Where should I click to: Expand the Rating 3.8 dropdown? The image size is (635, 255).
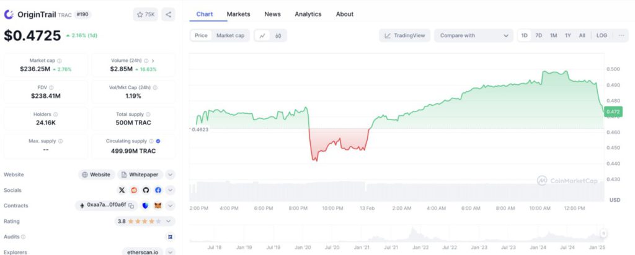tap(144, 221)
